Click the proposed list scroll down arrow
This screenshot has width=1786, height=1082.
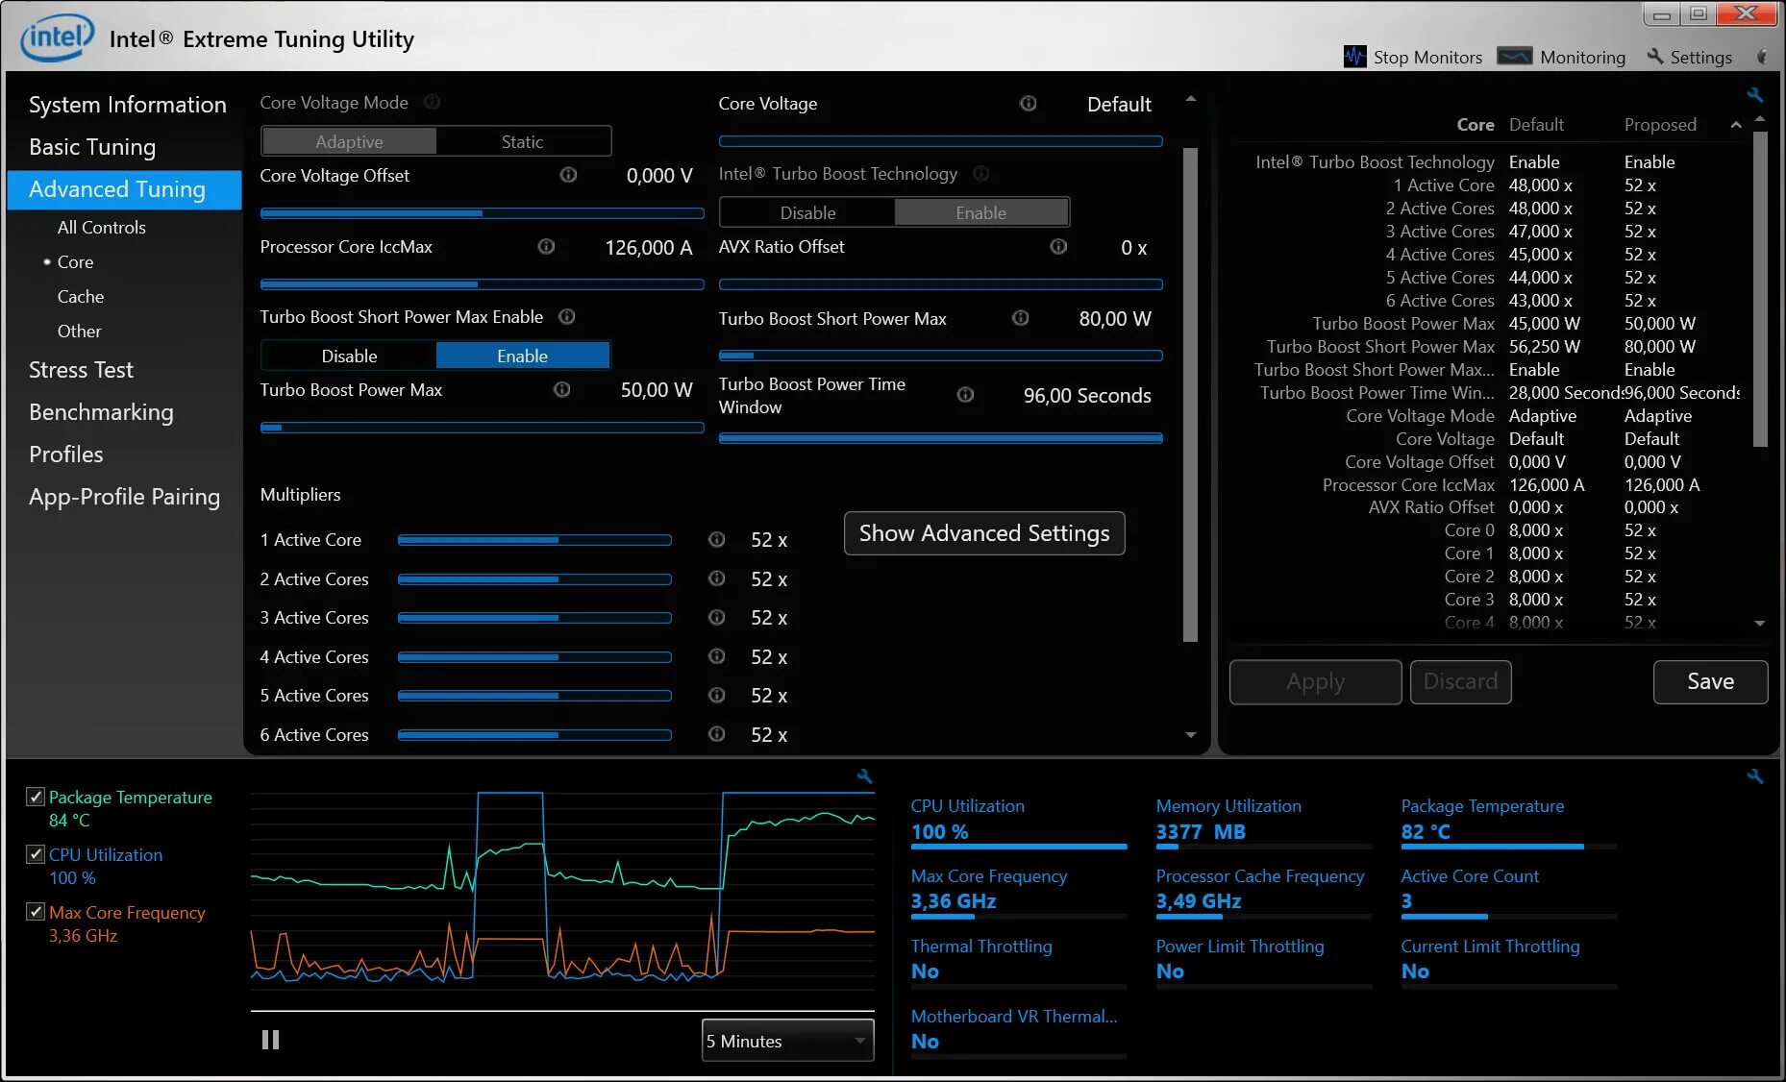coord(1760,624)
